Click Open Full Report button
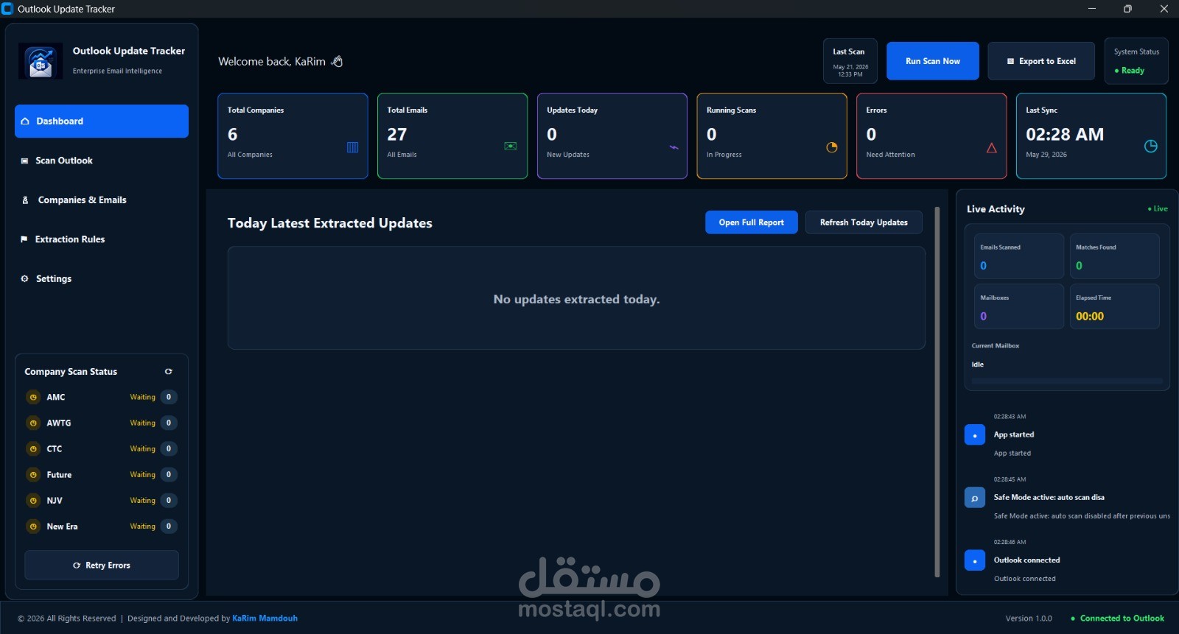The height and width of the screenshot is (634, 1179). click(752, 222)
